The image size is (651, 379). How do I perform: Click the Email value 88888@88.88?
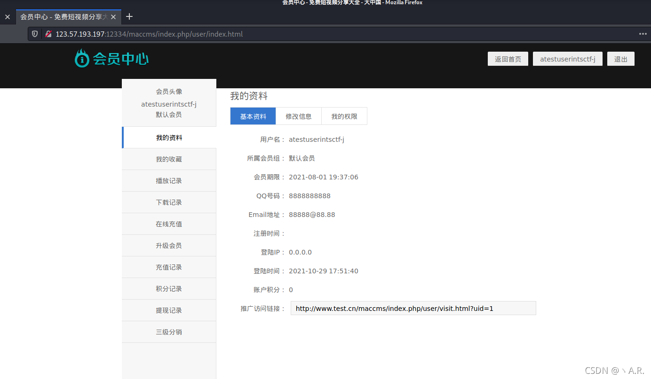(x=312, y=215)
